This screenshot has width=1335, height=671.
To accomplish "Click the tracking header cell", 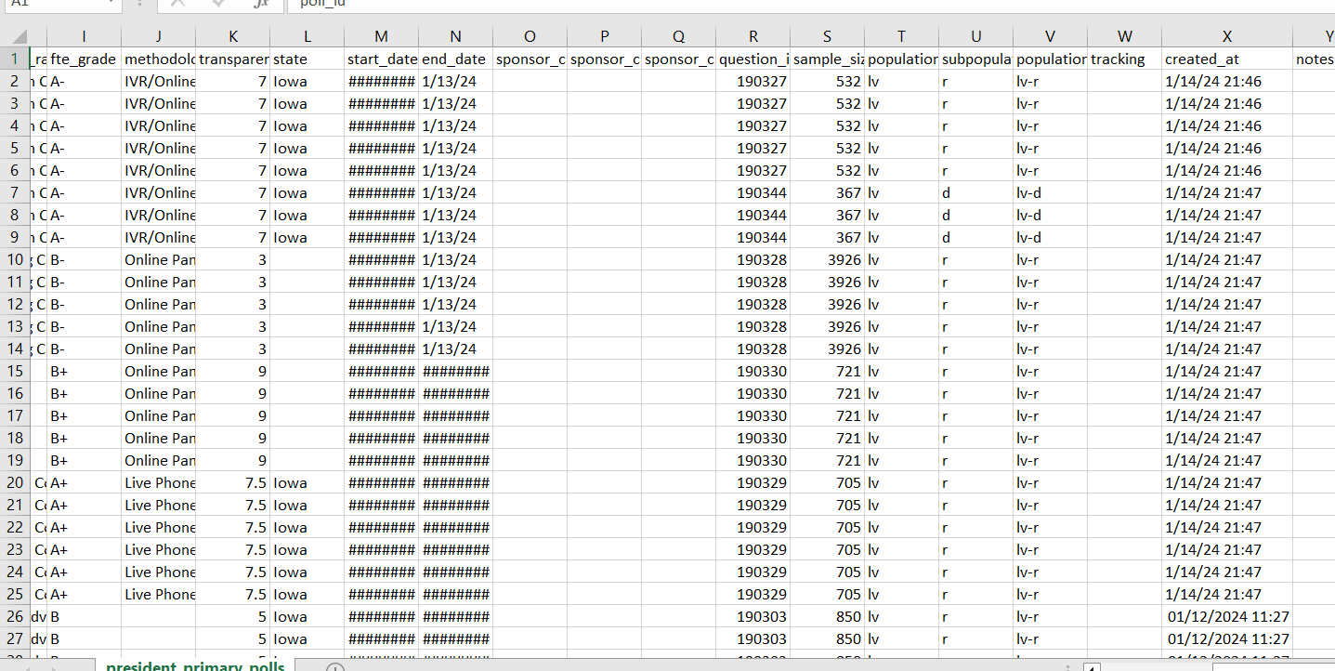I will click(x=1124, y=59).
